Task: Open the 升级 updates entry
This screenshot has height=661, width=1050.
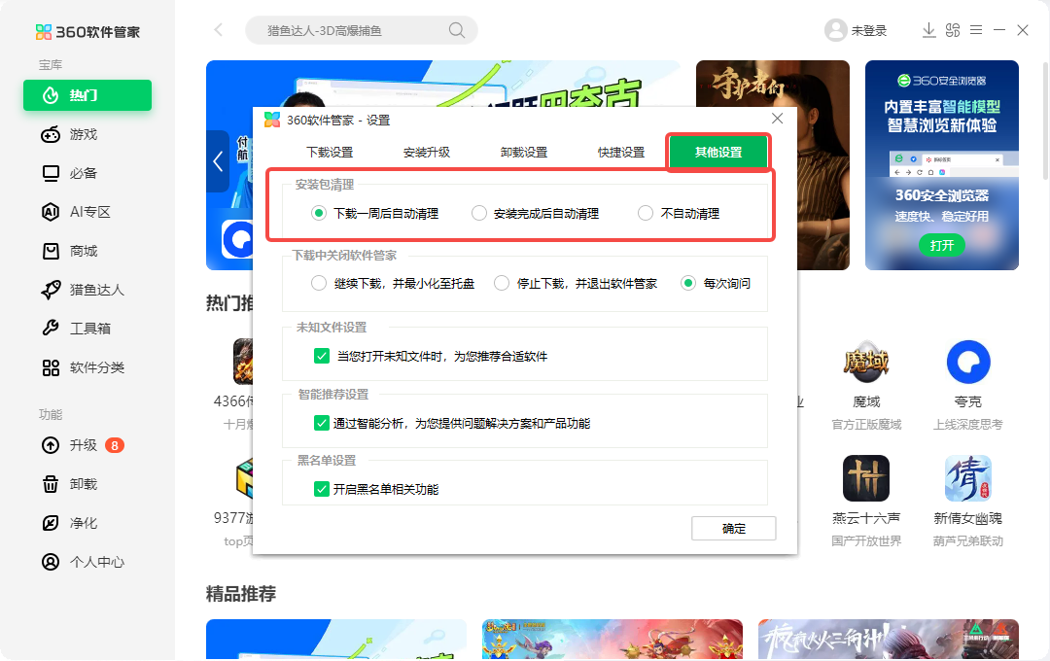Action: point(70,445)
